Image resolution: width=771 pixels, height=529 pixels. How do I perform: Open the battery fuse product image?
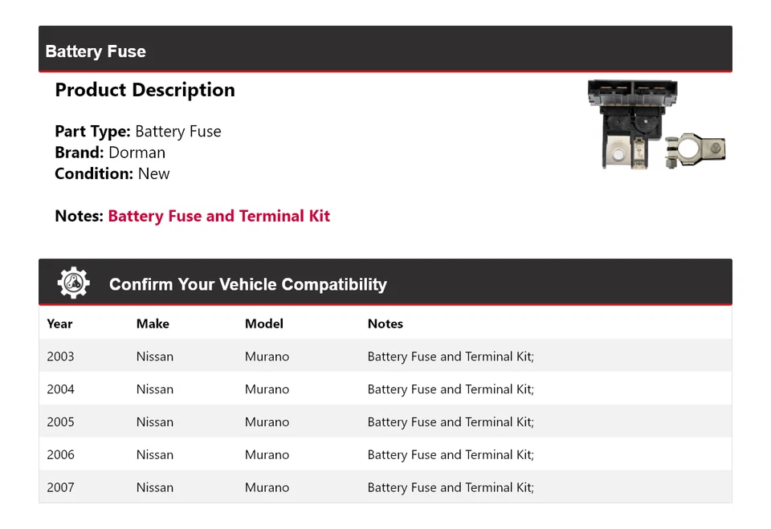(656, 125)
